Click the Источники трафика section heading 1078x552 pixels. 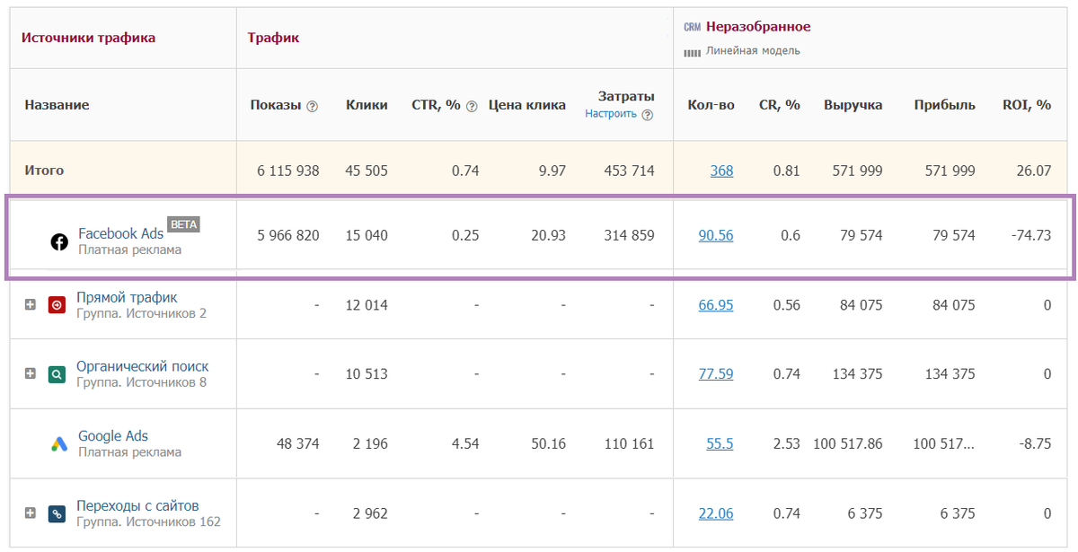coord(88,38)
